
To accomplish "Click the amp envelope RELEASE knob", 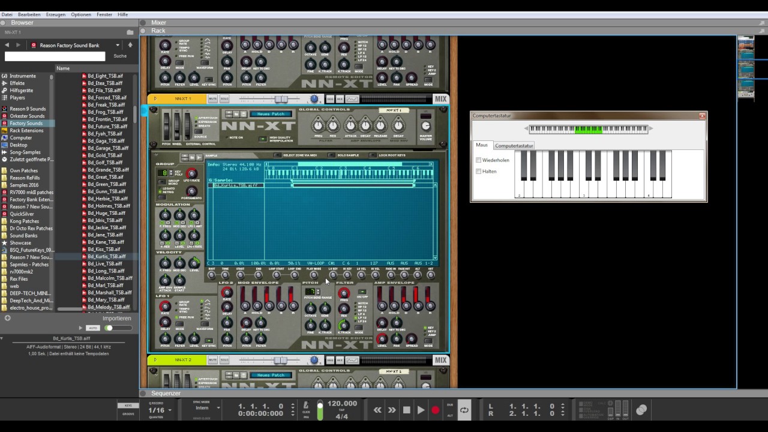I will click(380, 125).
